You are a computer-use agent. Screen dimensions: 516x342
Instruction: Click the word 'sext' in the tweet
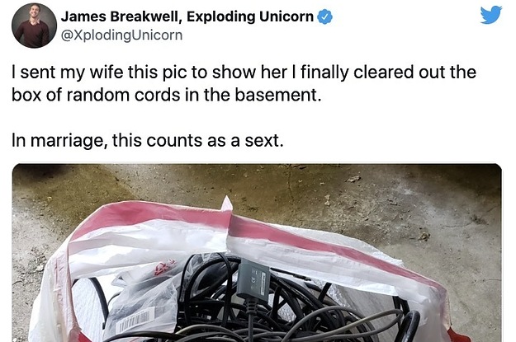pyautogui.click(x=262, y=141)
